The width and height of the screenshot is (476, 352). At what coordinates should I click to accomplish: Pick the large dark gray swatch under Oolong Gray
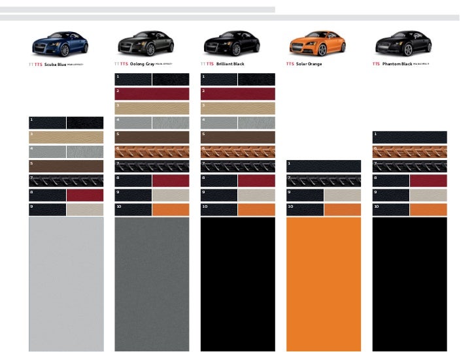click(152, 284)
